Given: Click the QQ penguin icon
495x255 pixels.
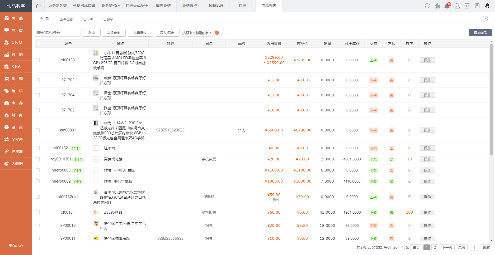Looking at the screenshot, I should [487, 6].
